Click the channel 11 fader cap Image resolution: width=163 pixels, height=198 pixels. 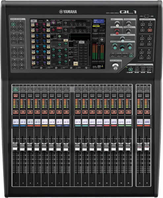[x=92, y=147]
